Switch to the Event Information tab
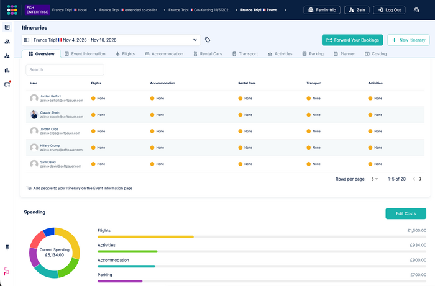435x286 pixels. [85, 54]
